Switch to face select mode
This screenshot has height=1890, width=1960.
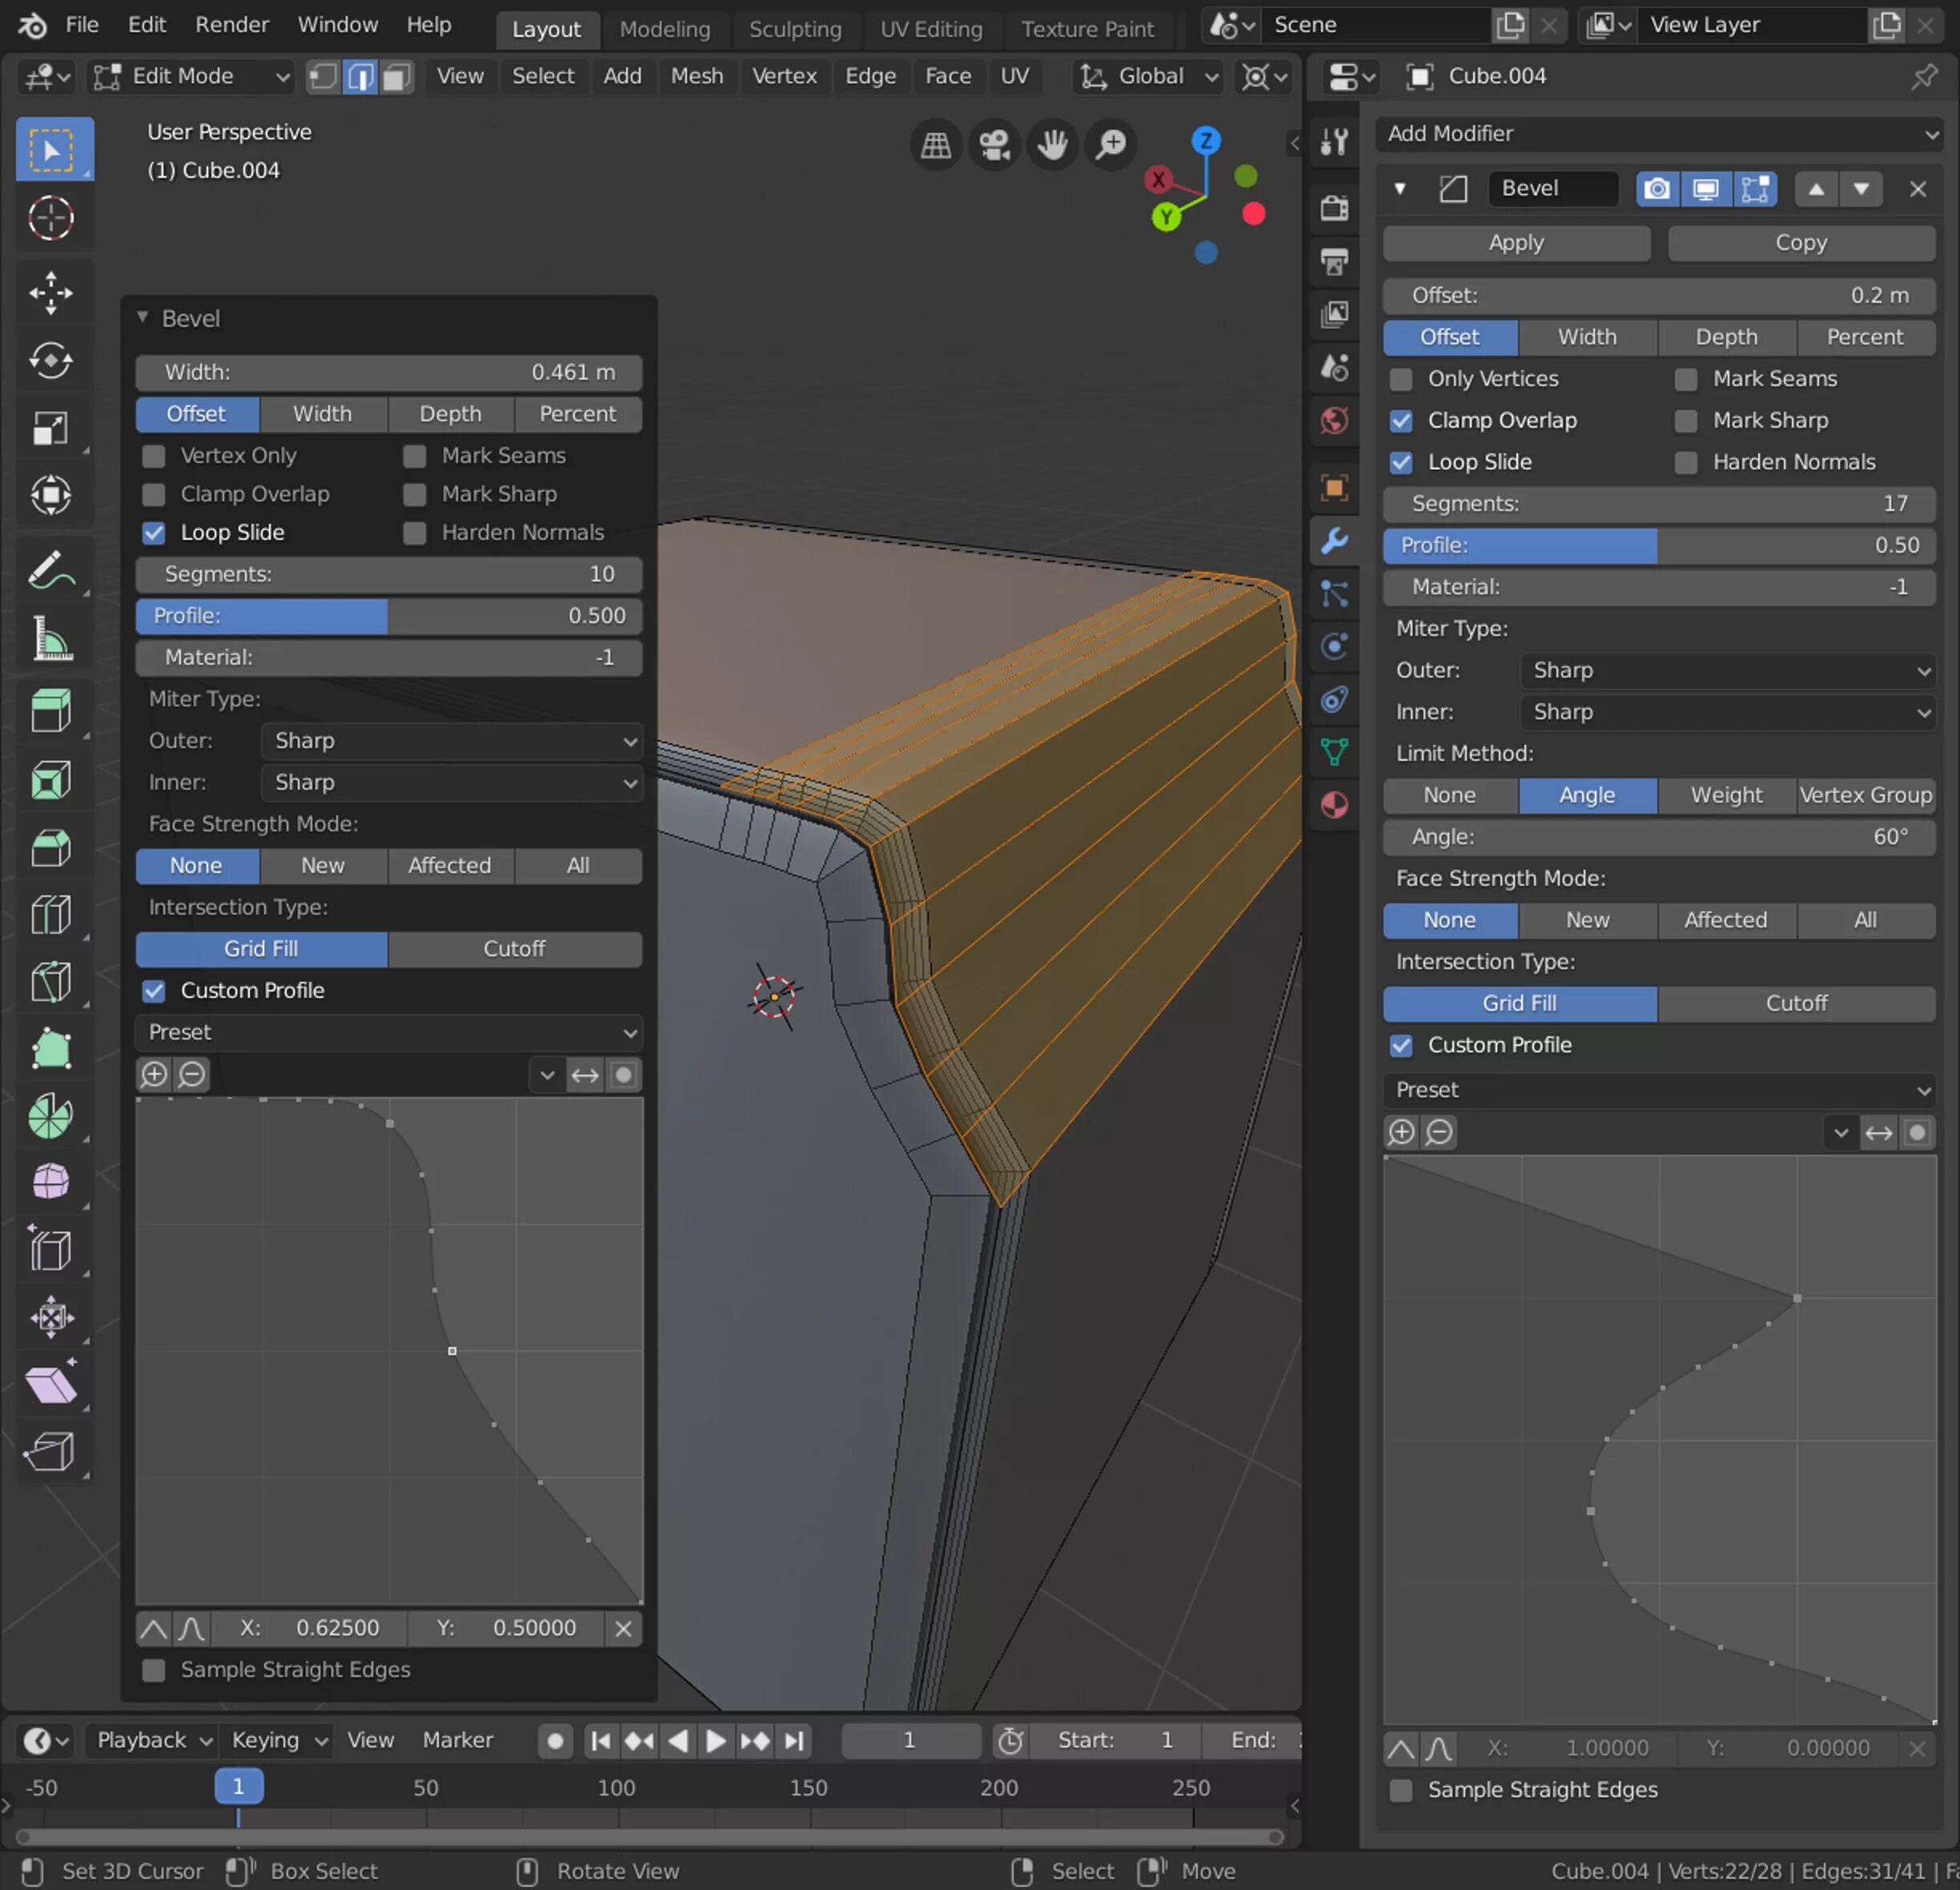tap(397, 76)
